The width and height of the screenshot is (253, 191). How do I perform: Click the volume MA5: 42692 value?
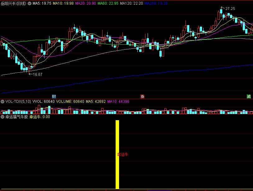[x=96, y=102]
